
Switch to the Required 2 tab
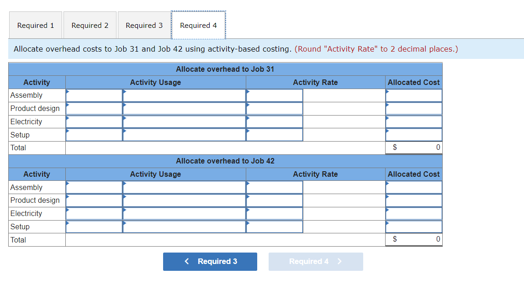click(90, 25)
